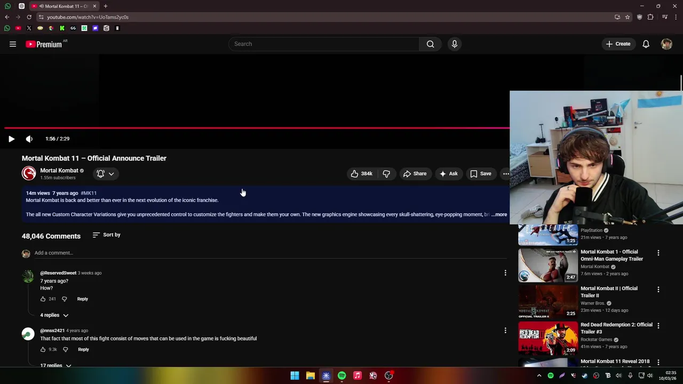Viewport: 683px width, 384px height.
Task: Open Red Dead Redemption 2 trailer thumbnail
Action: point(547,338)
